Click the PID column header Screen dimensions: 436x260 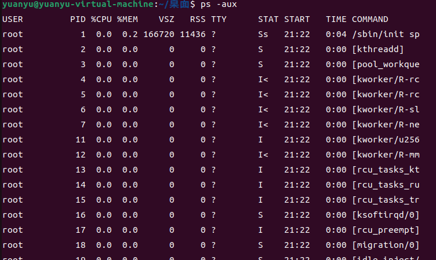[x=78, y=20]
